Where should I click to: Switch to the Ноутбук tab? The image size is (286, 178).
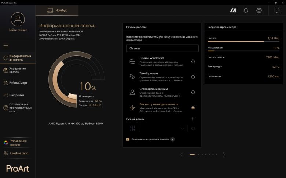(x=57, y=10)
